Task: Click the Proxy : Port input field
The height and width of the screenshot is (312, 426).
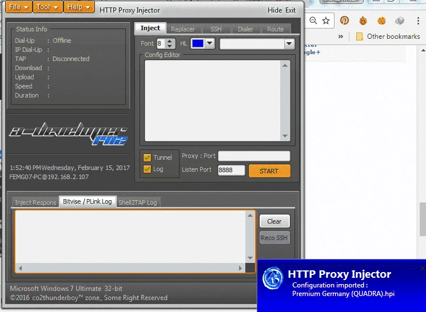Action: 254,156
